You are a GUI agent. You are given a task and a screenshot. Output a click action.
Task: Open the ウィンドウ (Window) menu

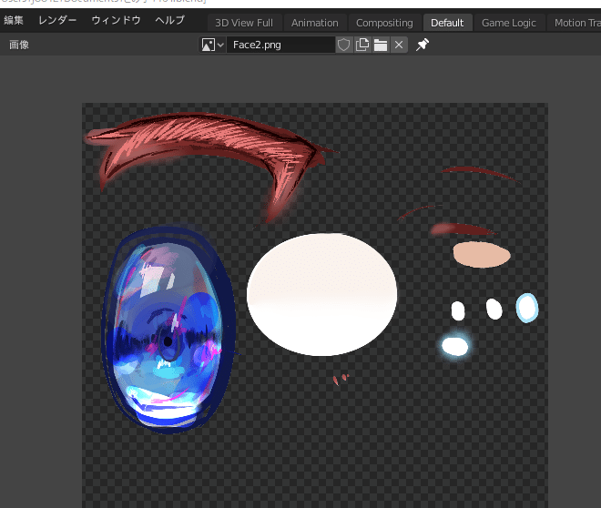coord(116,20)
